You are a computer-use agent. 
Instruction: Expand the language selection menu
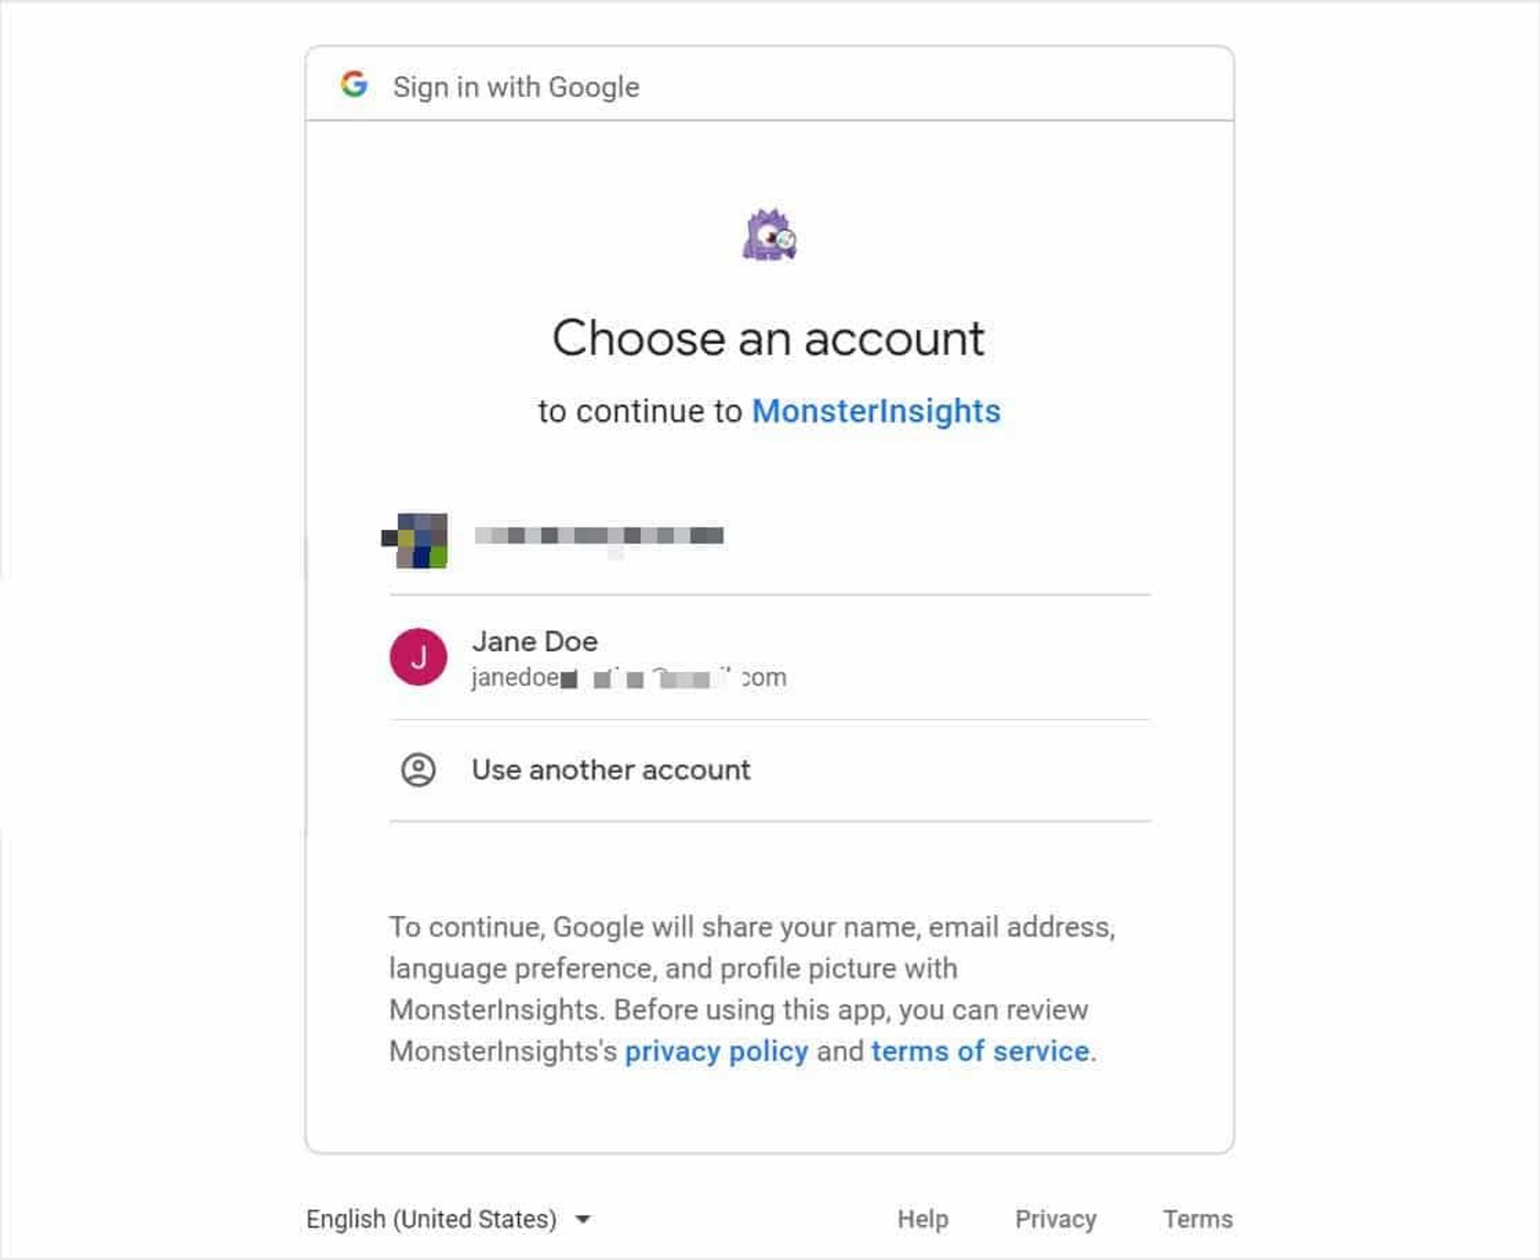(449, 1218)
